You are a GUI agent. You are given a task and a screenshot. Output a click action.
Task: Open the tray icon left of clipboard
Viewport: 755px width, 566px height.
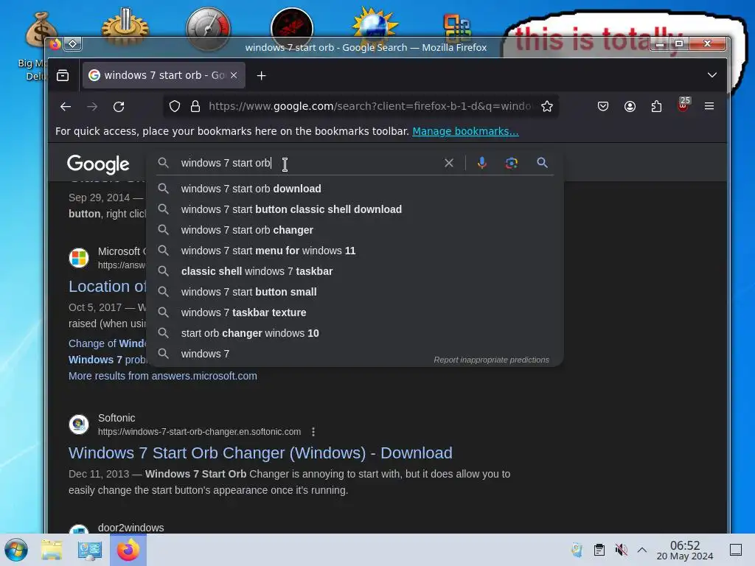[577, 550]
